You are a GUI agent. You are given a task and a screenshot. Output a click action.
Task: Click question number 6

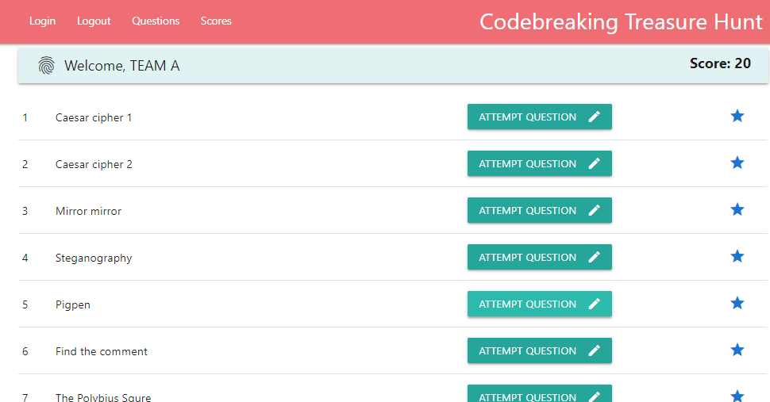[25, 351]
